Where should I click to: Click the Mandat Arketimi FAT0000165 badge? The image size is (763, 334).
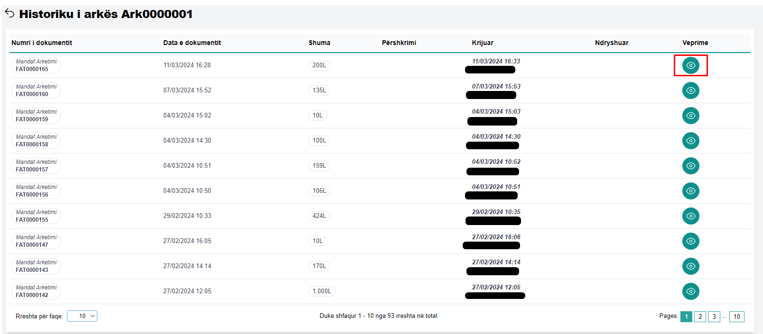[x=36, y=65]
